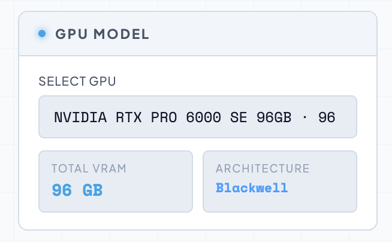Click the GPU MODEL panel title
The width and height of the screenshot is (392, 242).
click(102, 34)
